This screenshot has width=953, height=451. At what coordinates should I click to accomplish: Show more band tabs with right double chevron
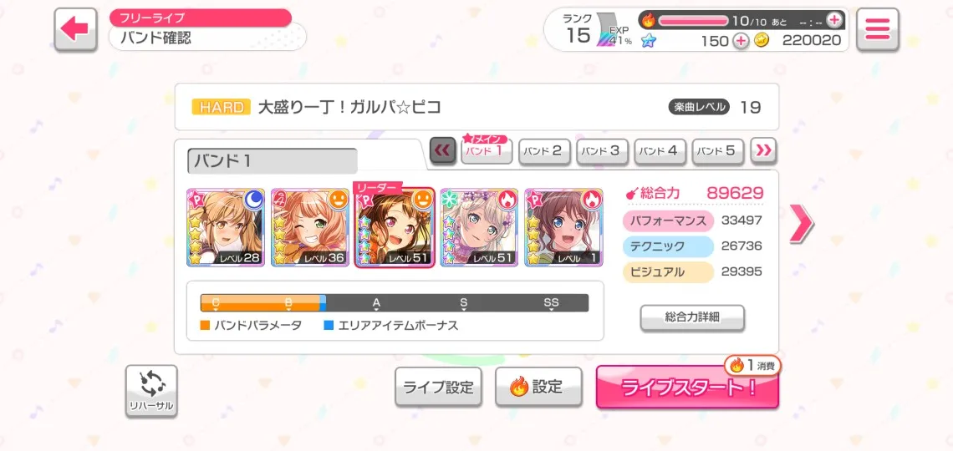763,150
